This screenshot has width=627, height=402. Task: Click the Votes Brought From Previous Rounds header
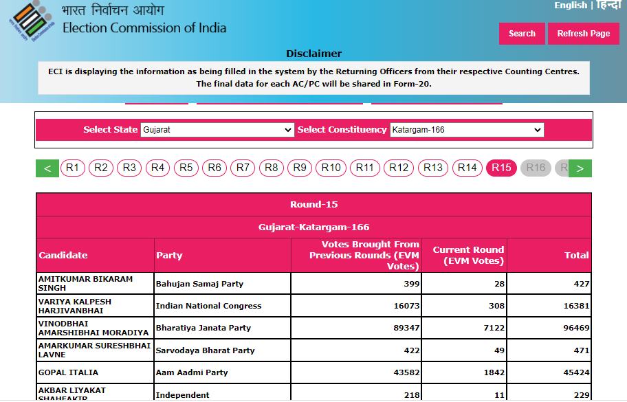[356, 256]
